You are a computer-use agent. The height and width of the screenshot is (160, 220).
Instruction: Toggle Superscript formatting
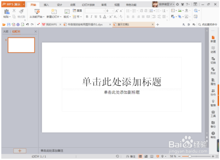pyautogui.click(x=111, y=17)
